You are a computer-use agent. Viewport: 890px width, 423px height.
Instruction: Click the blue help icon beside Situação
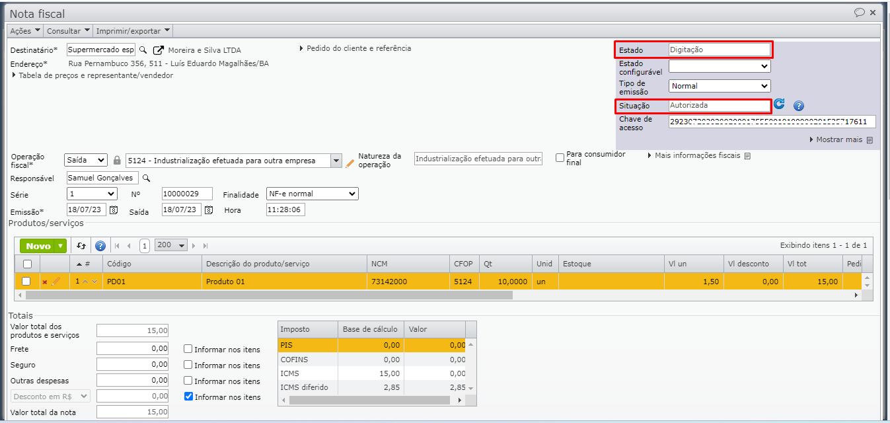pyautogui.click(x=798, y=106)
